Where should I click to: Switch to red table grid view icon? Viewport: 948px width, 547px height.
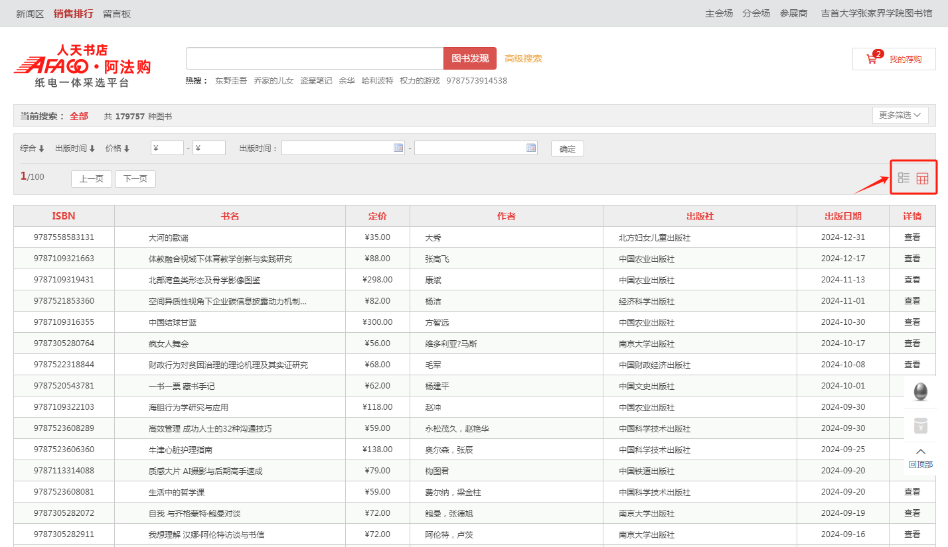pyautogui.click(x=922, y=178)
